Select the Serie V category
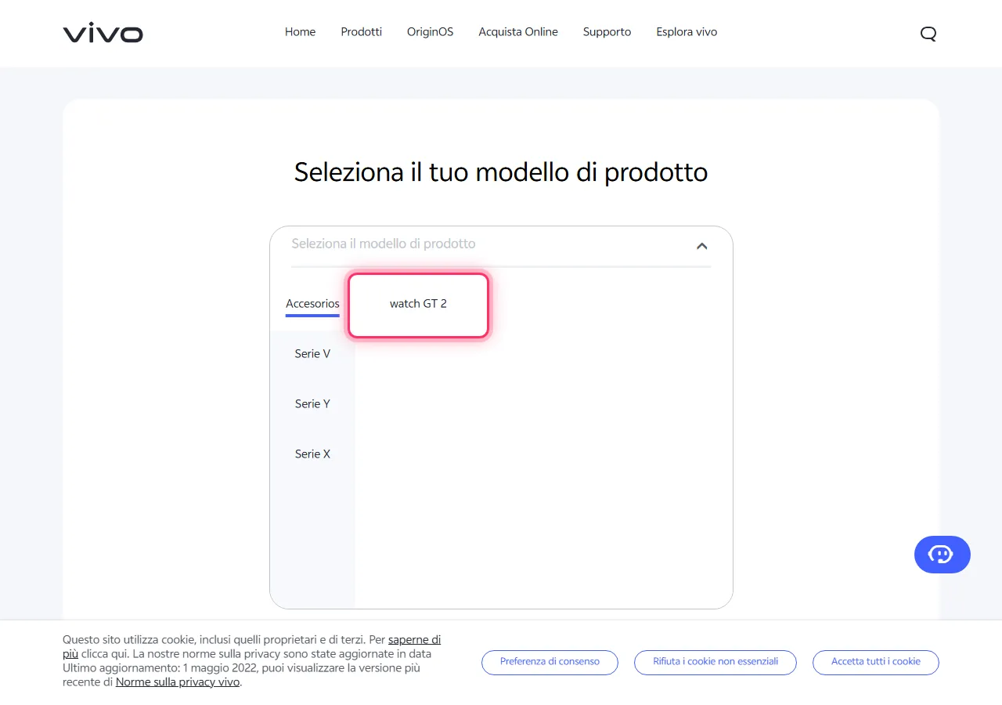The width and height of the screenshot is (1002, 705). (312, 354)
